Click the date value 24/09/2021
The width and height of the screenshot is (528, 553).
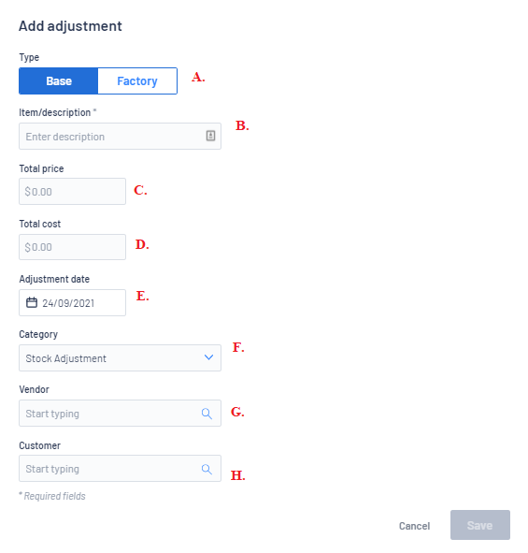[x=68, y=303]
